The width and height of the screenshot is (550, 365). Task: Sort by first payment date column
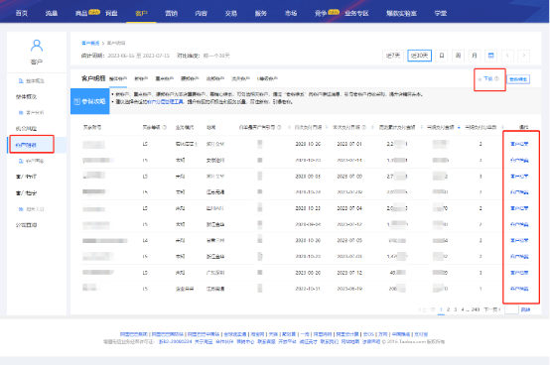click(x=327, y=127)
